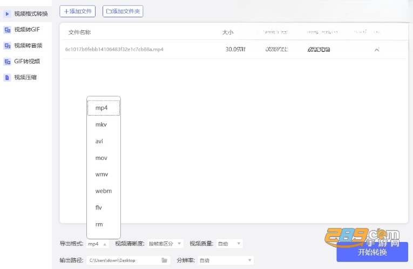413x269 pixels.
Task: Remove the file using the row's X icon
Action: point(377,49)
